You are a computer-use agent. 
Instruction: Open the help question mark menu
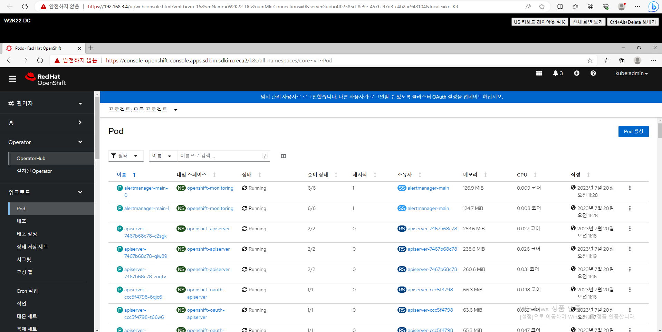click(593, 73)
